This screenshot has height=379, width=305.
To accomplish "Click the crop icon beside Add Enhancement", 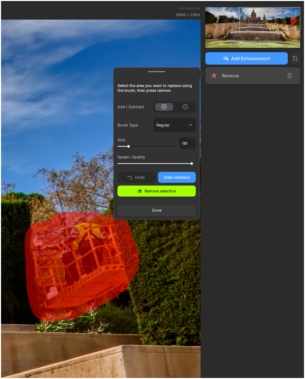I will pyautogui.click(x=295, y=58).
